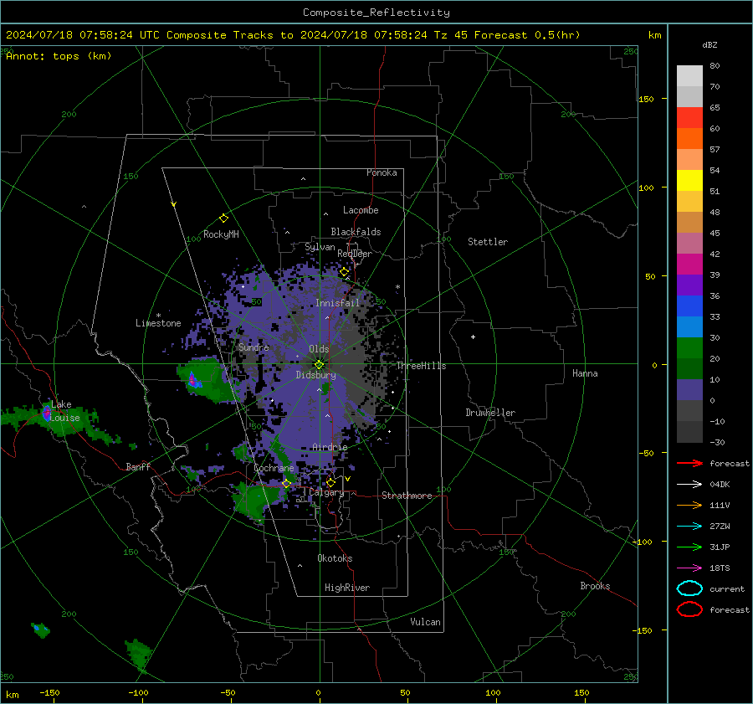Click the Didsbury town label
The image size is (753, 704).
[315, 375]
